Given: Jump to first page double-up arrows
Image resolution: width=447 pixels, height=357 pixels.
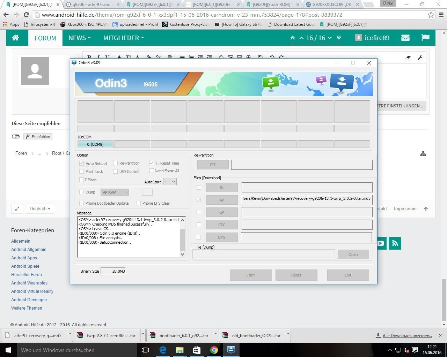Looking at the screenshot, I should click(293, 38).
